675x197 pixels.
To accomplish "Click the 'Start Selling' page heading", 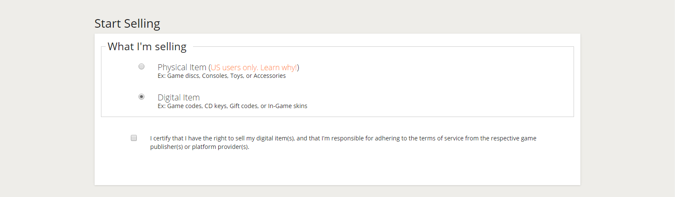I will click(127, 23).
